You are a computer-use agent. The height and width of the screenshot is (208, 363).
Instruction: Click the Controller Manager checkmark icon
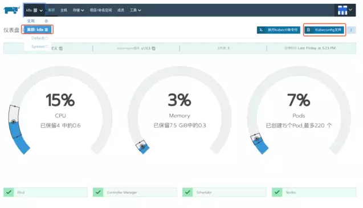pyautogui.click(x=98, y=192)
